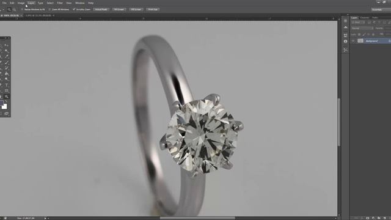The width and height of the screenshot is (391, 220).
Task: Open the Filter menu
Action: click(x=60, y=3)
